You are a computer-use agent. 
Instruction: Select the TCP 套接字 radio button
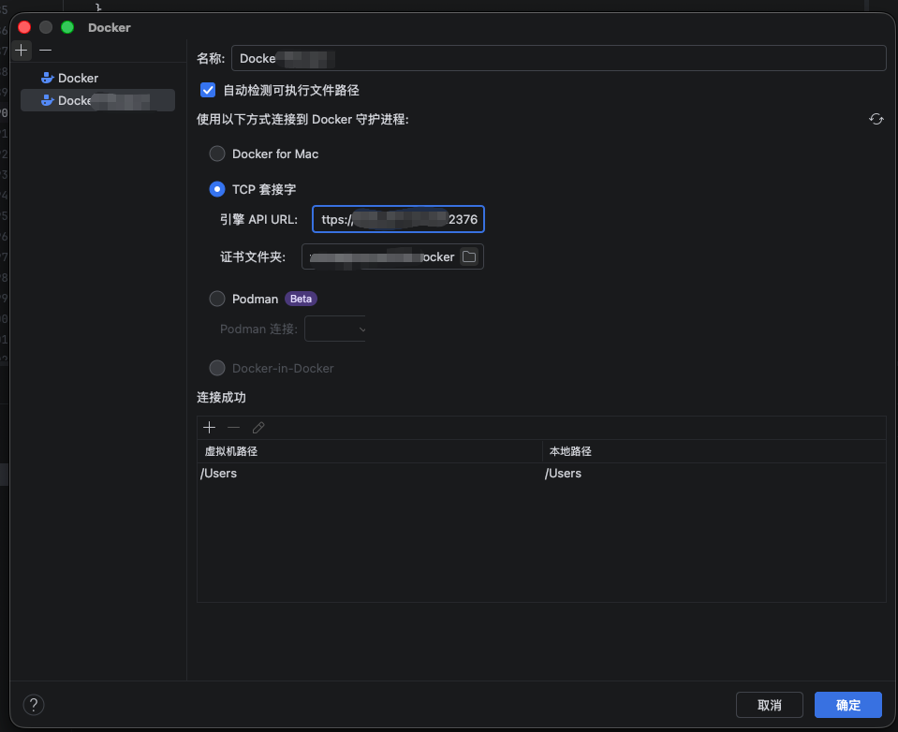(x=217, y=189)
